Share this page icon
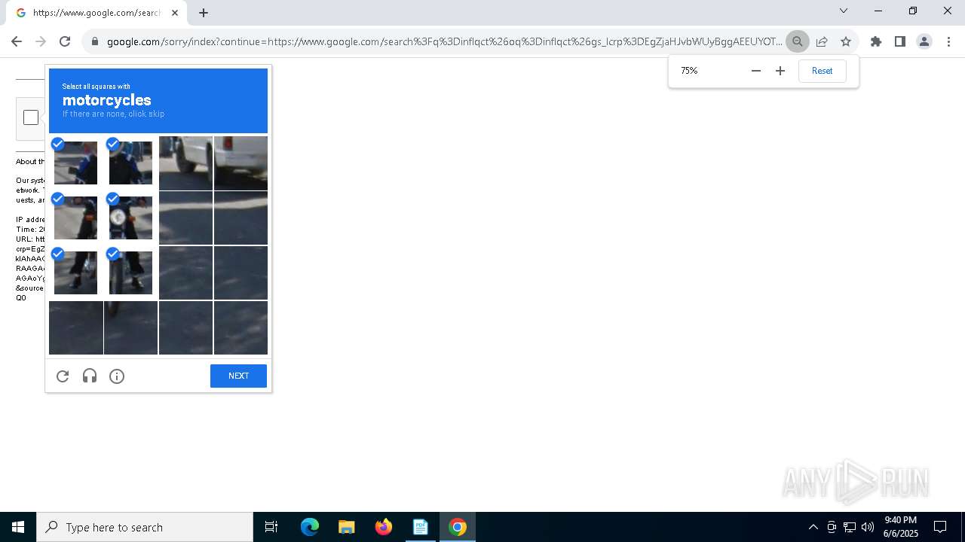965x542 pixels. (822, 41)
